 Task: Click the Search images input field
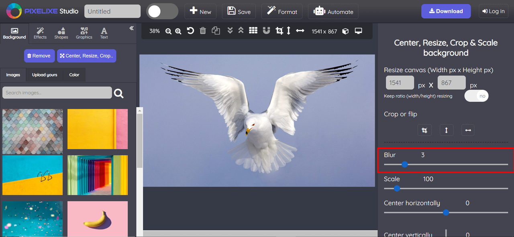57,93
